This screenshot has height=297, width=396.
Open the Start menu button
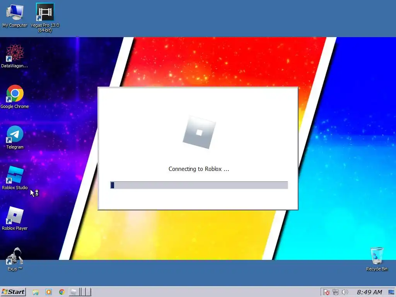coord(13,292)
